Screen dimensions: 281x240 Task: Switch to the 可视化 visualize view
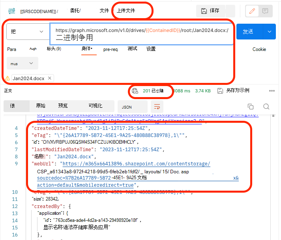[96, 105]
